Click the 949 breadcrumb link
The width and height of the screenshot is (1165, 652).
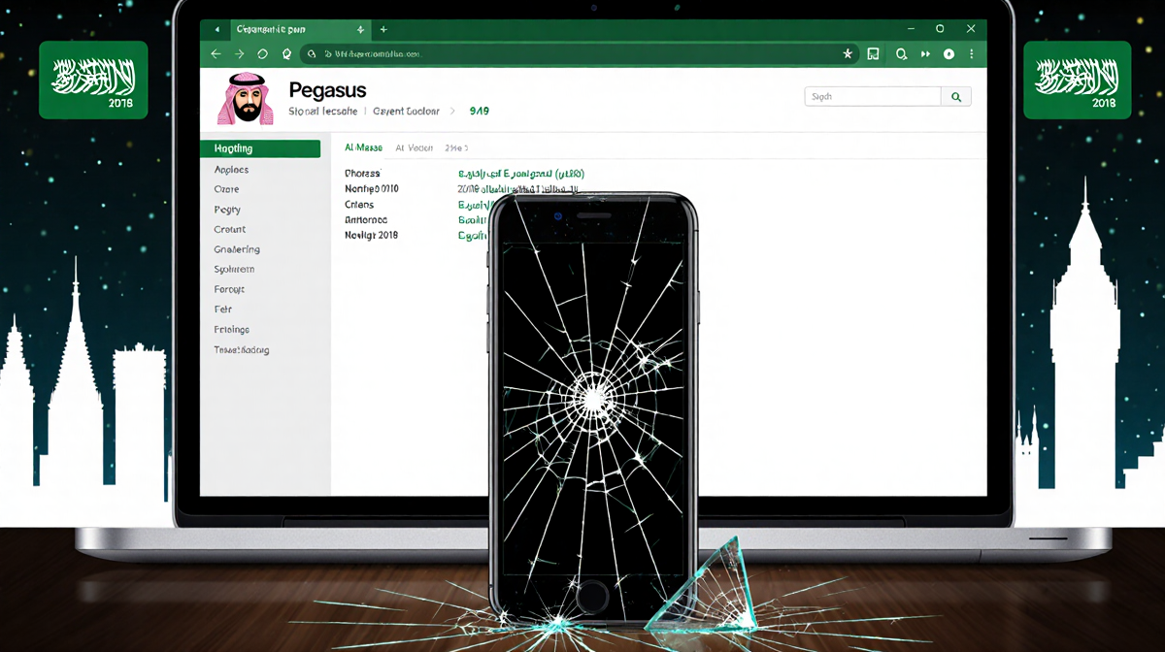pos(478,111)
